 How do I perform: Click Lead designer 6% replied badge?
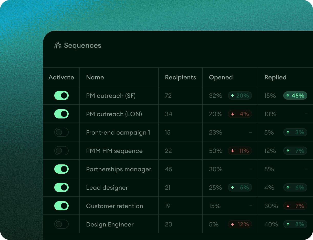coord(295,187)
